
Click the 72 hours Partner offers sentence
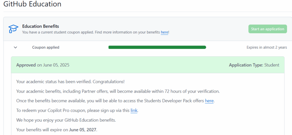tap(118, 92)
